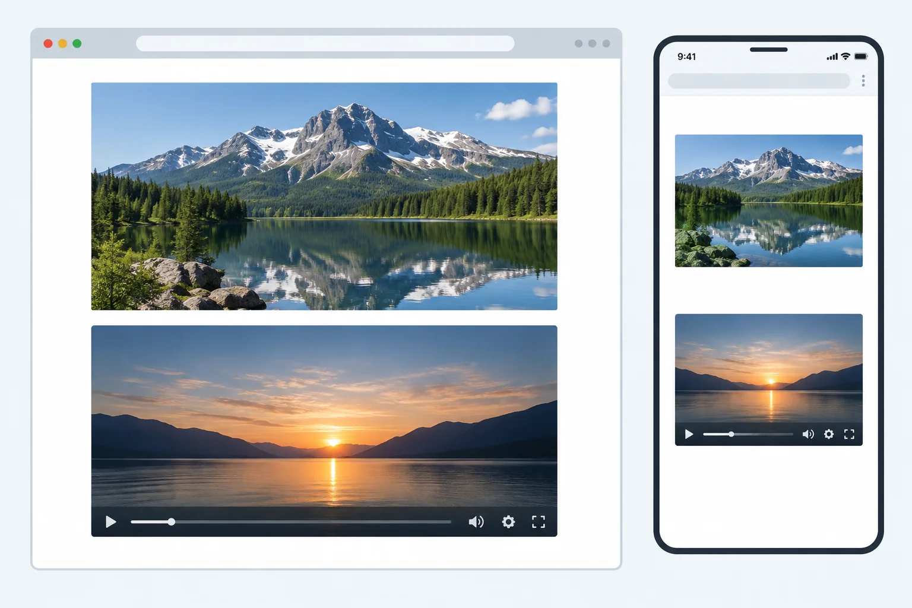Minimize browser window with yellow button
This screenshot has width=912, height=608.
pos(62,43)
